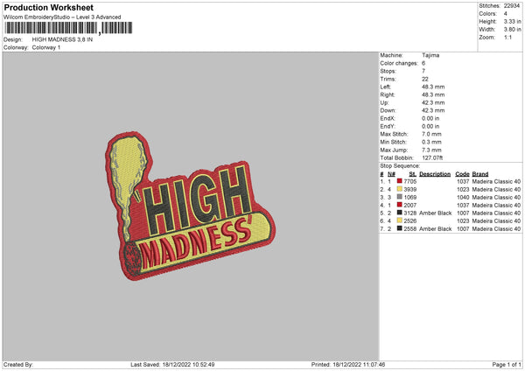This screenshot has width=525, height=371.
Task: Click the 'Color changes:' label
Action: pyautogui.click(x=399, y=63)
